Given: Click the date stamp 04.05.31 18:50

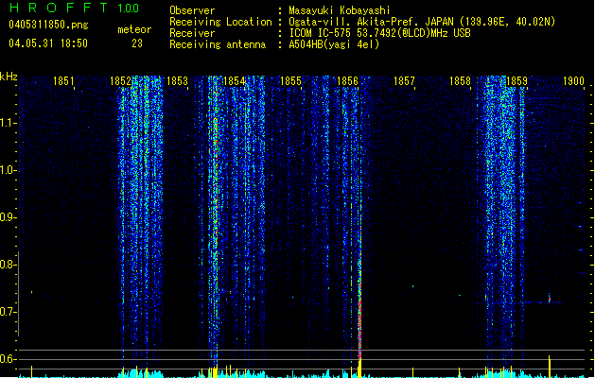Looking at the screenshot, I should coord(48,43).
